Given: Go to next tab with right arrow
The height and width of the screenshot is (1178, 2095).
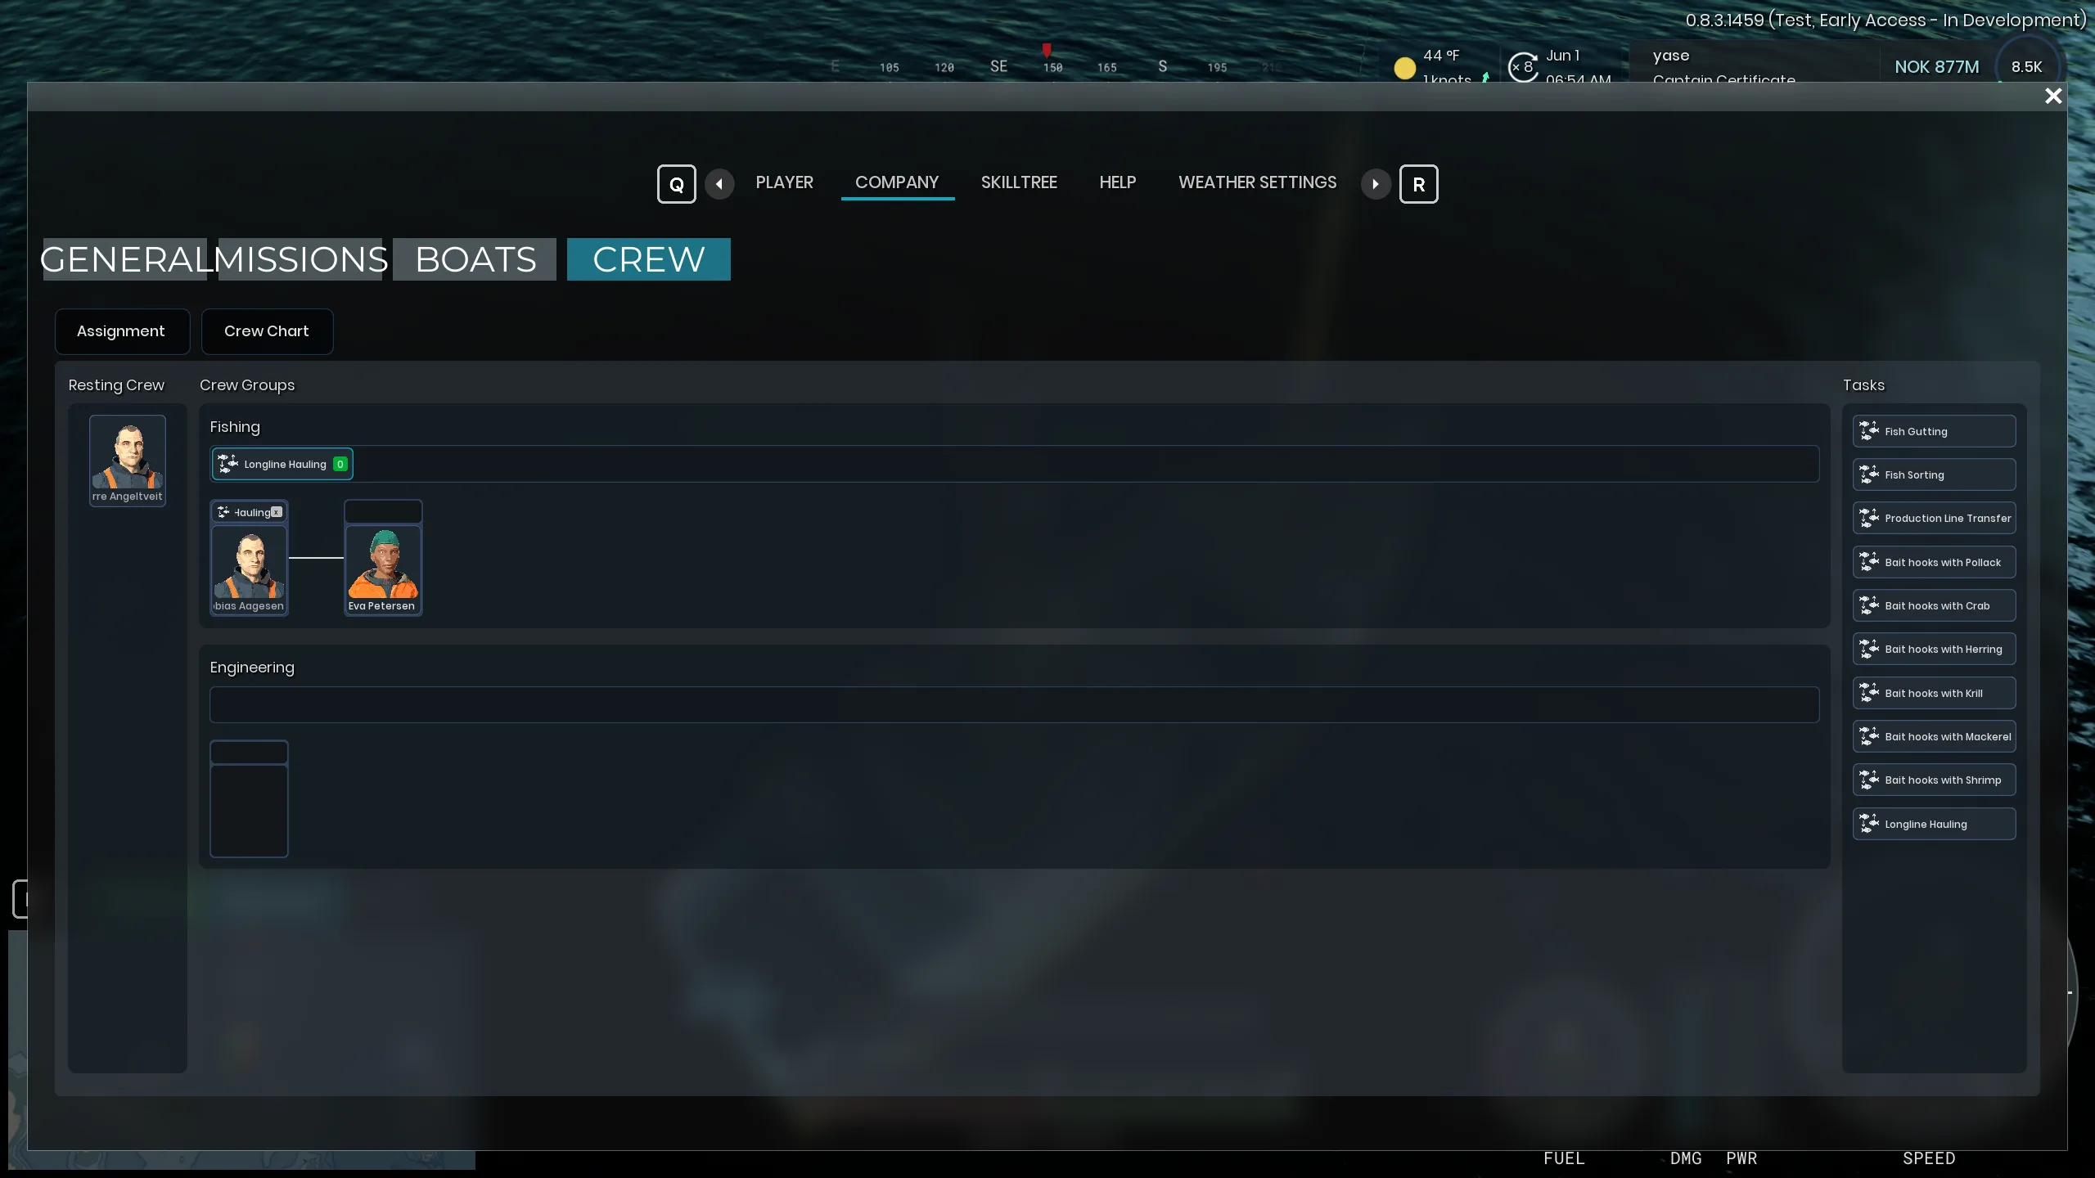Looking at the screenshot, I should tap(1376, 184).
